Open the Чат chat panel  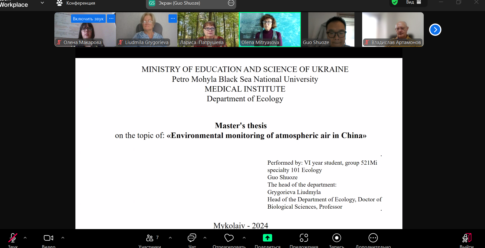(x=192, y=238)
